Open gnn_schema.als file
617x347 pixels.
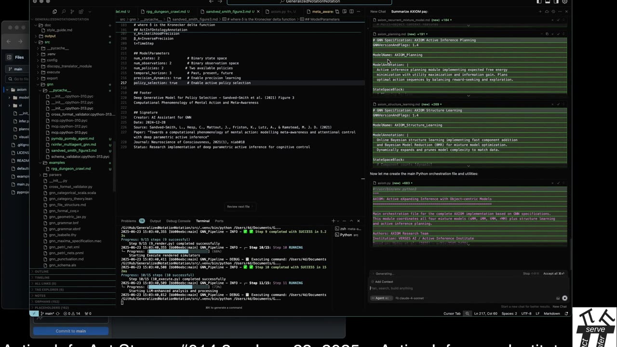click(x=62, y=265)
